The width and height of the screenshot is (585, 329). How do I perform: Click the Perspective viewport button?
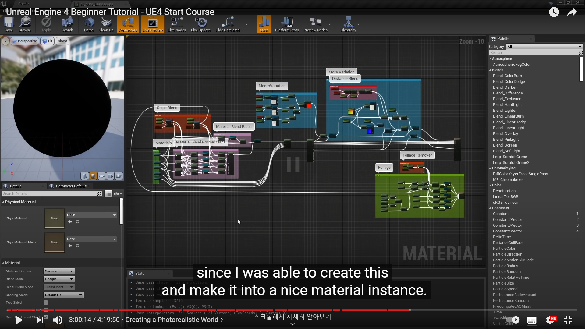pos(25,41)
